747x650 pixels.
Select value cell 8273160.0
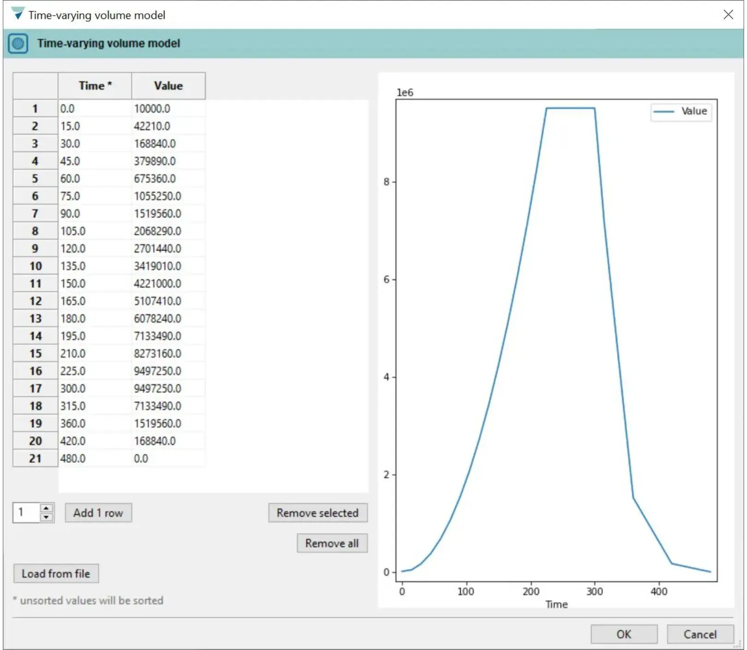tap(168, 354)
